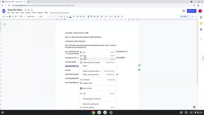Increase font size with plus button
The image size is (204, 115).
click(58, 17)
